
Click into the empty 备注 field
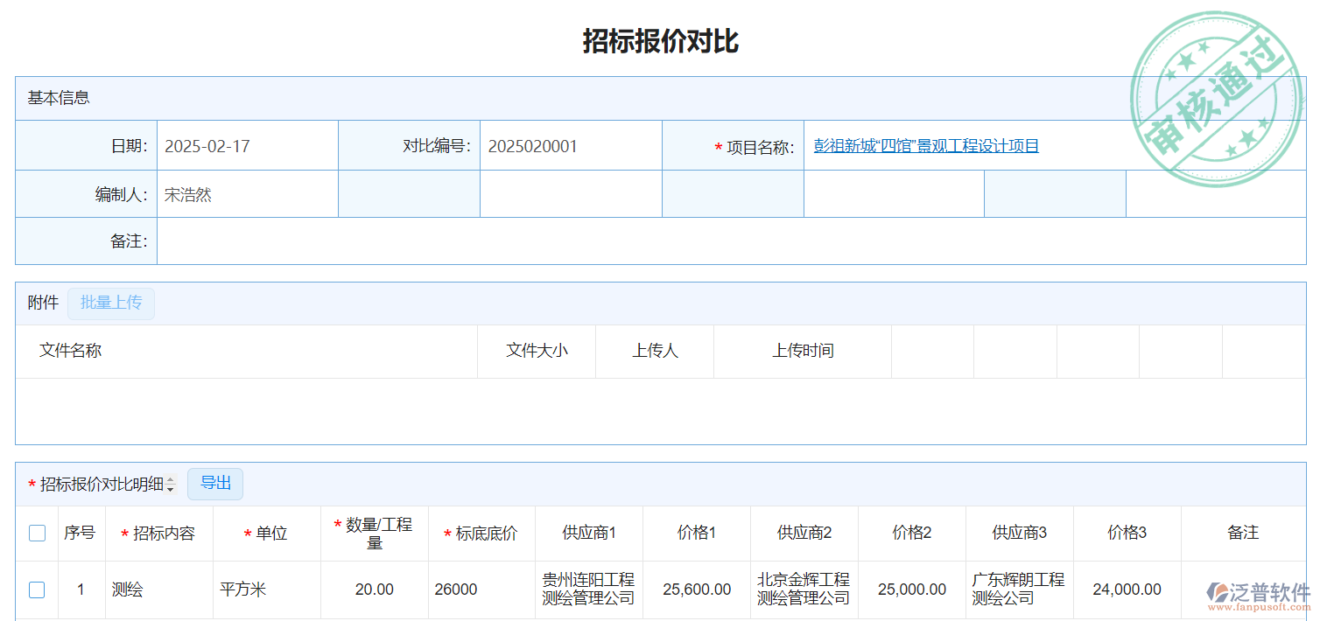point(730,241)
